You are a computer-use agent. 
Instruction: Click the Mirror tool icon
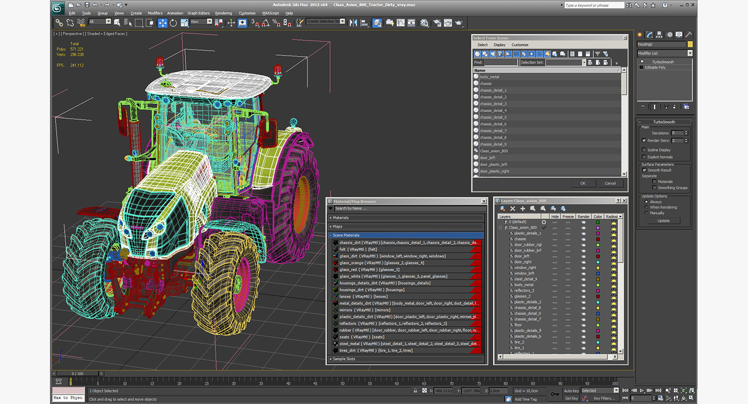[353, 23]
